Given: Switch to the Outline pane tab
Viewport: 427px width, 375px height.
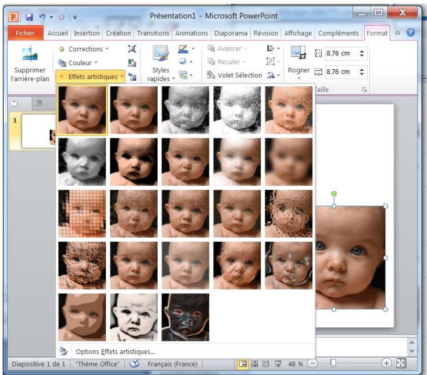Looking at the screenshot, I should pyautogui.click(x=38, y=103).
